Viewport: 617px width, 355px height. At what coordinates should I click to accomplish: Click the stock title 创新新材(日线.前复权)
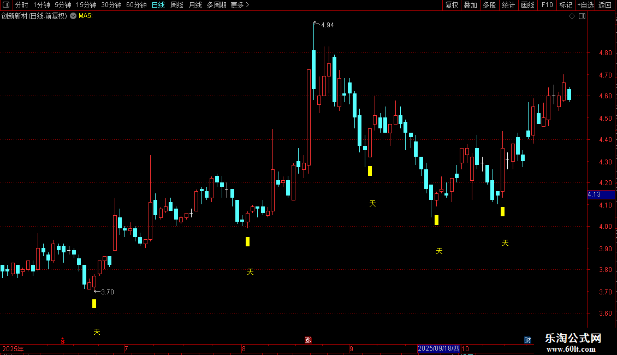pos(34,16)
